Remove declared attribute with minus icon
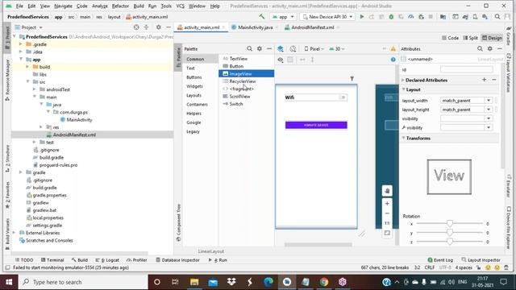 (494, 80)
